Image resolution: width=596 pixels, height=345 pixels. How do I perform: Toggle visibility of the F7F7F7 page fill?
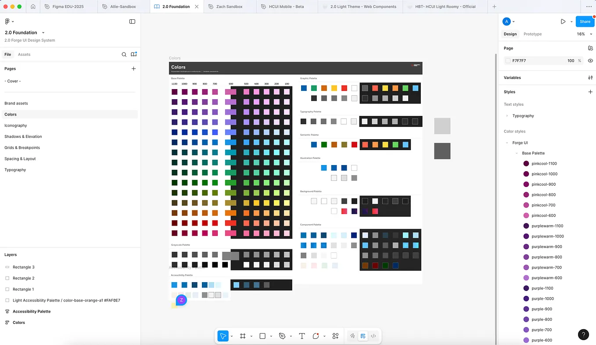(590, 61)
